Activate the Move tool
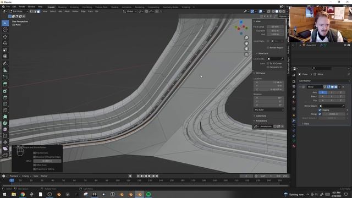This screenshot has height=198, width=352. pyautogui.click(x=5, y=37)
